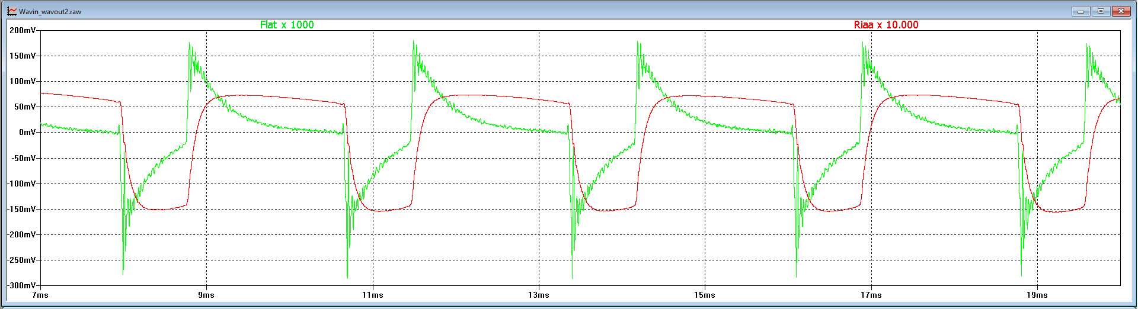Click the 0mV vertical axis label
Screen dimensions: 1138x309
click(27, 132)
